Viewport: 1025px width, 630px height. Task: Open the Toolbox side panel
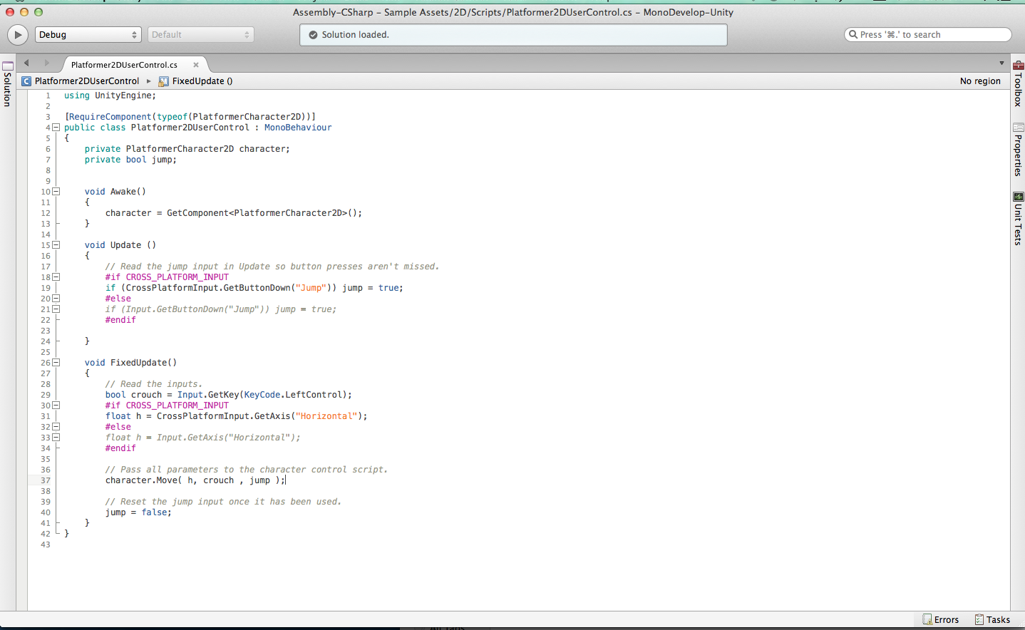click(x=1018, y=84)
